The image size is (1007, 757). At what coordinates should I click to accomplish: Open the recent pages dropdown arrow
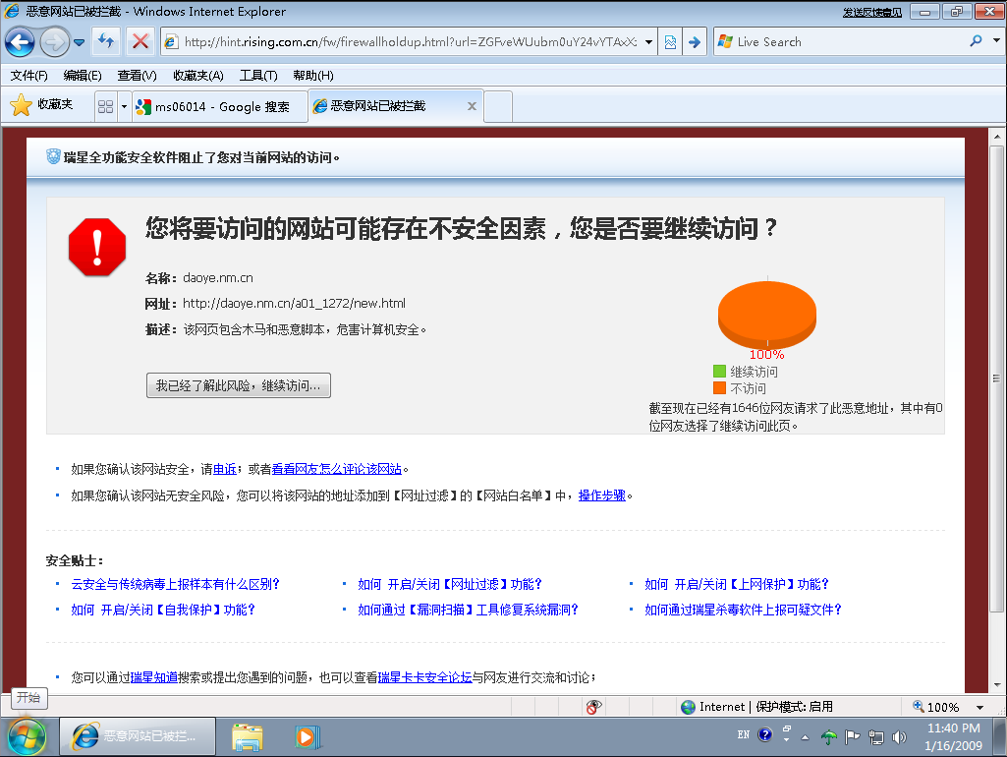79,42
